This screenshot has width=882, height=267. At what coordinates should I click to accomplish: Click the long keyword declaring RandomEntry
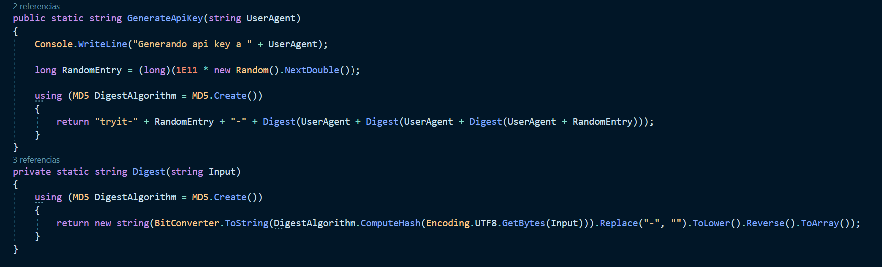[x=45, y=70]
